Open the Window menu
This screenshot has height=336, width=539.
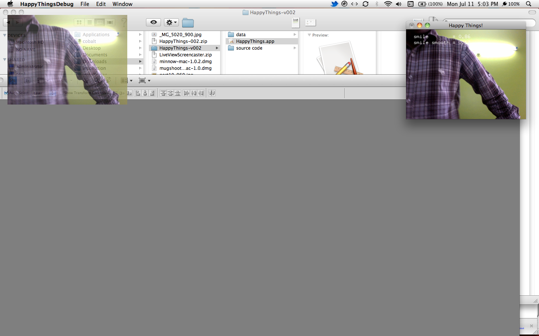point(122,4)
